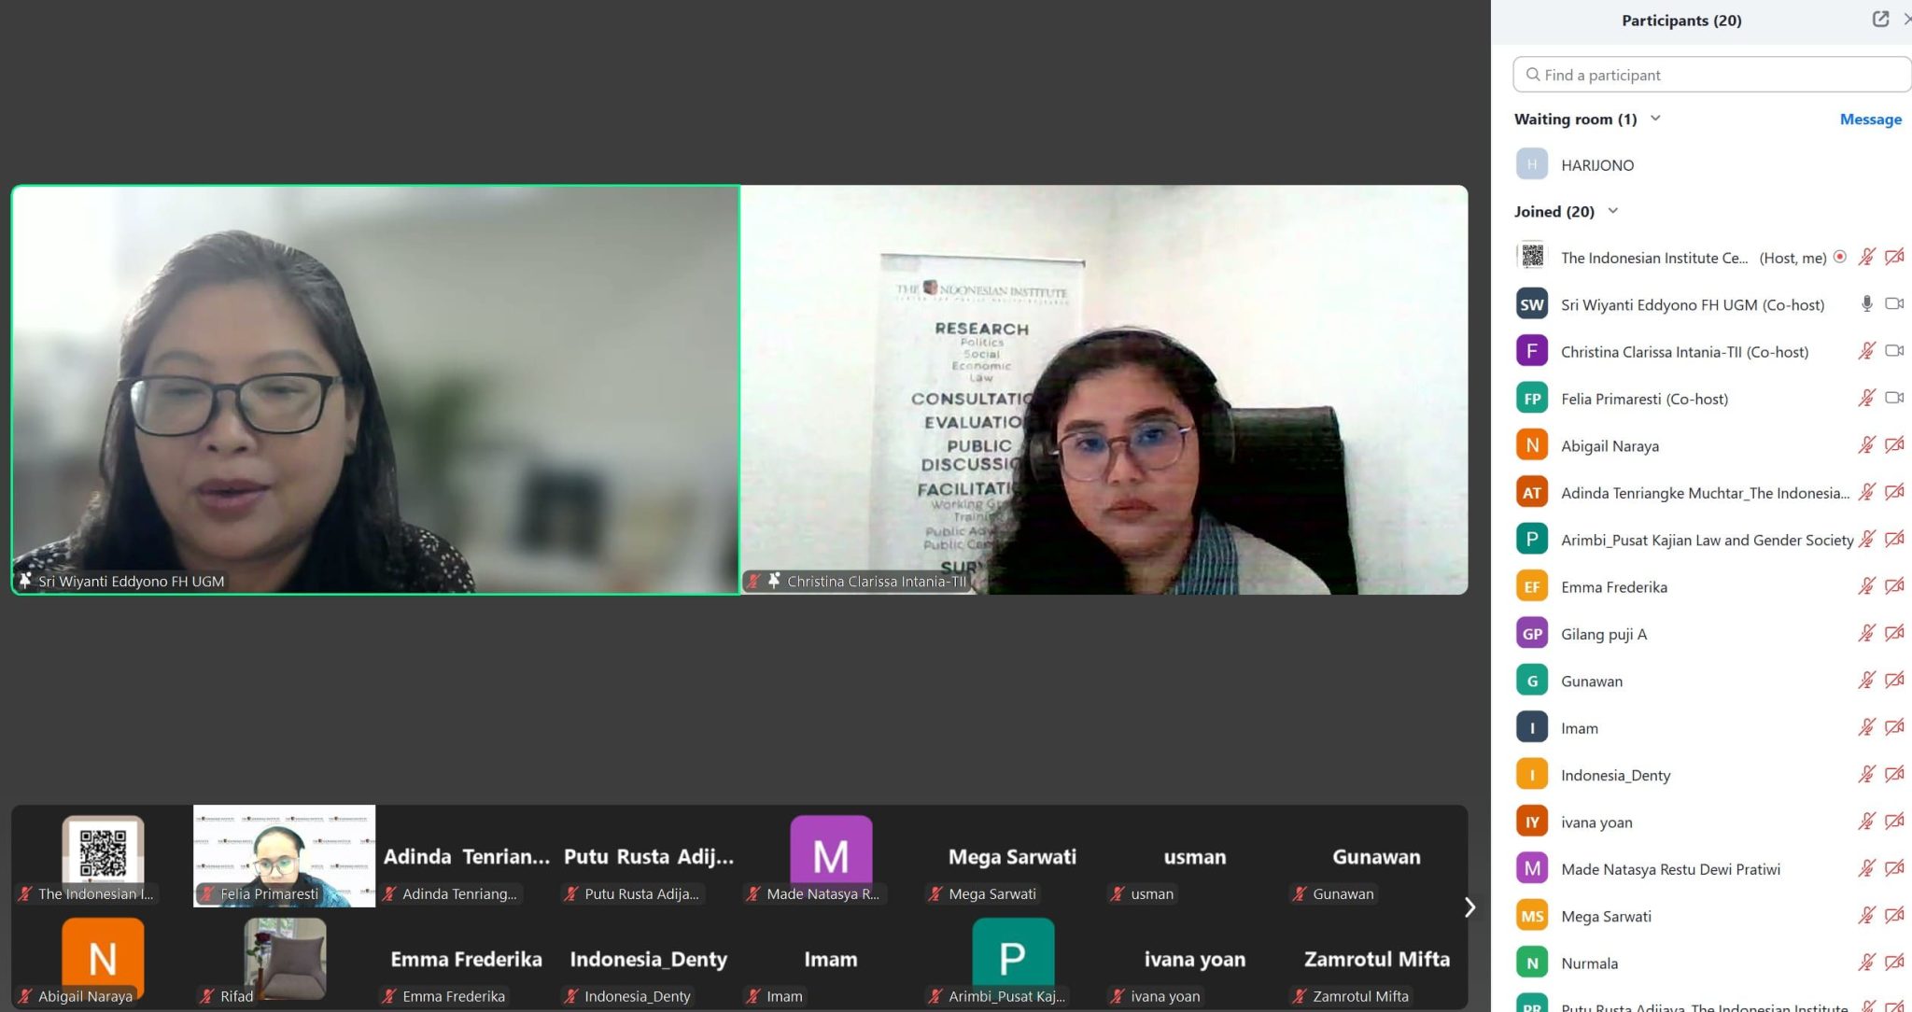Pop out the Participants panel
The width and height of the screenshot is (1912, 1012).
[x=1880, y=20]
